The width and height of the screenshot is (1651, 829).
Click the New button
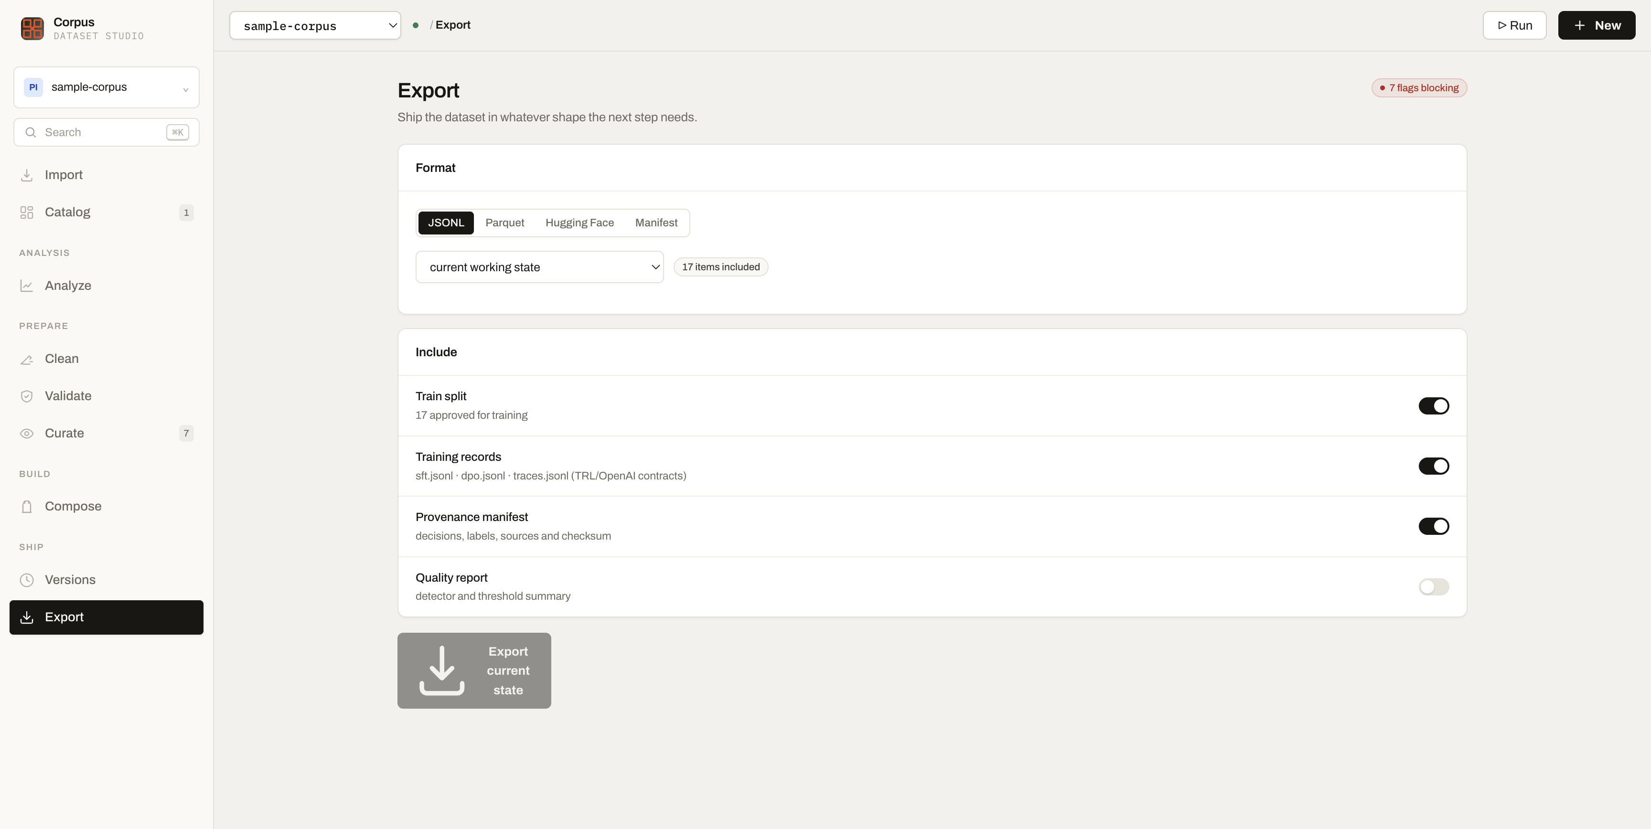[x=1597, y=26]
